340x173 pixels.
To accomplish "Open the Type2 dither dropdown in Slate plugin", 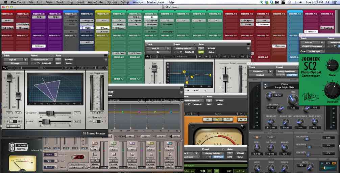I will coord(50,161).
